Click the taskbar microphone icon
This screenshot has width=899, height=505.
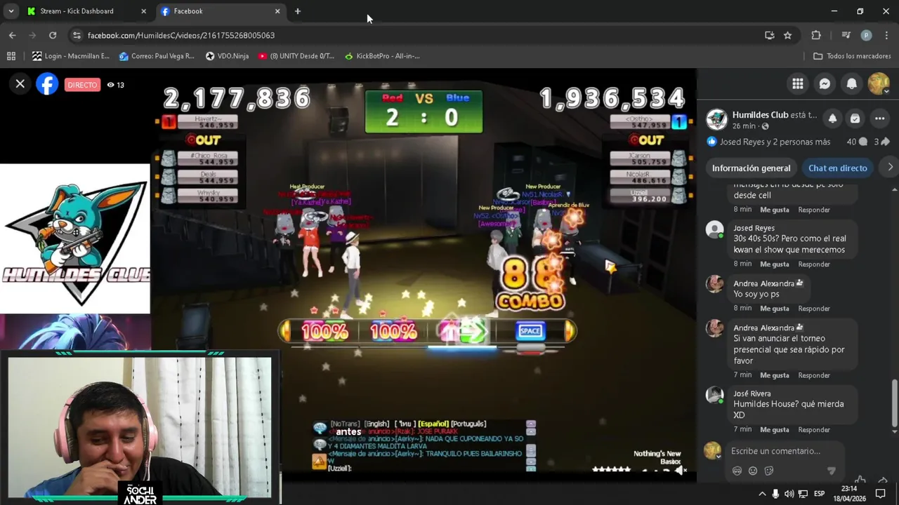pyautogui.click(x=775, y=494)
